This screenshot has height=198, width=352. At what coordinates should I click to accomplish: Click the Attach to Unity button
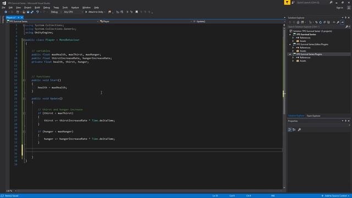(94, 12)
